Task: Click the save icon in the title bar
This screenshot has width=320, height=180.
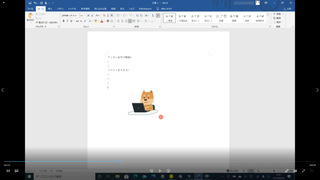Action: pyautogui.click(x=30, y=3)
